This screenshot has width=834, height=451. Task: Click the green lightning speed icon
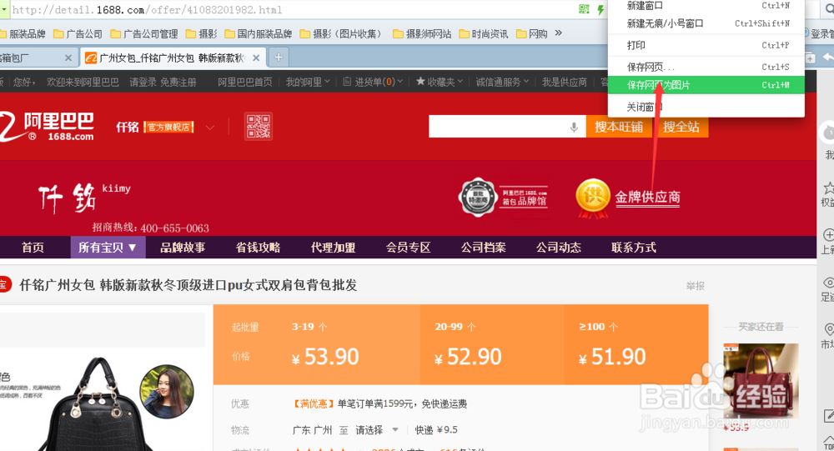(x=600, y=9)
